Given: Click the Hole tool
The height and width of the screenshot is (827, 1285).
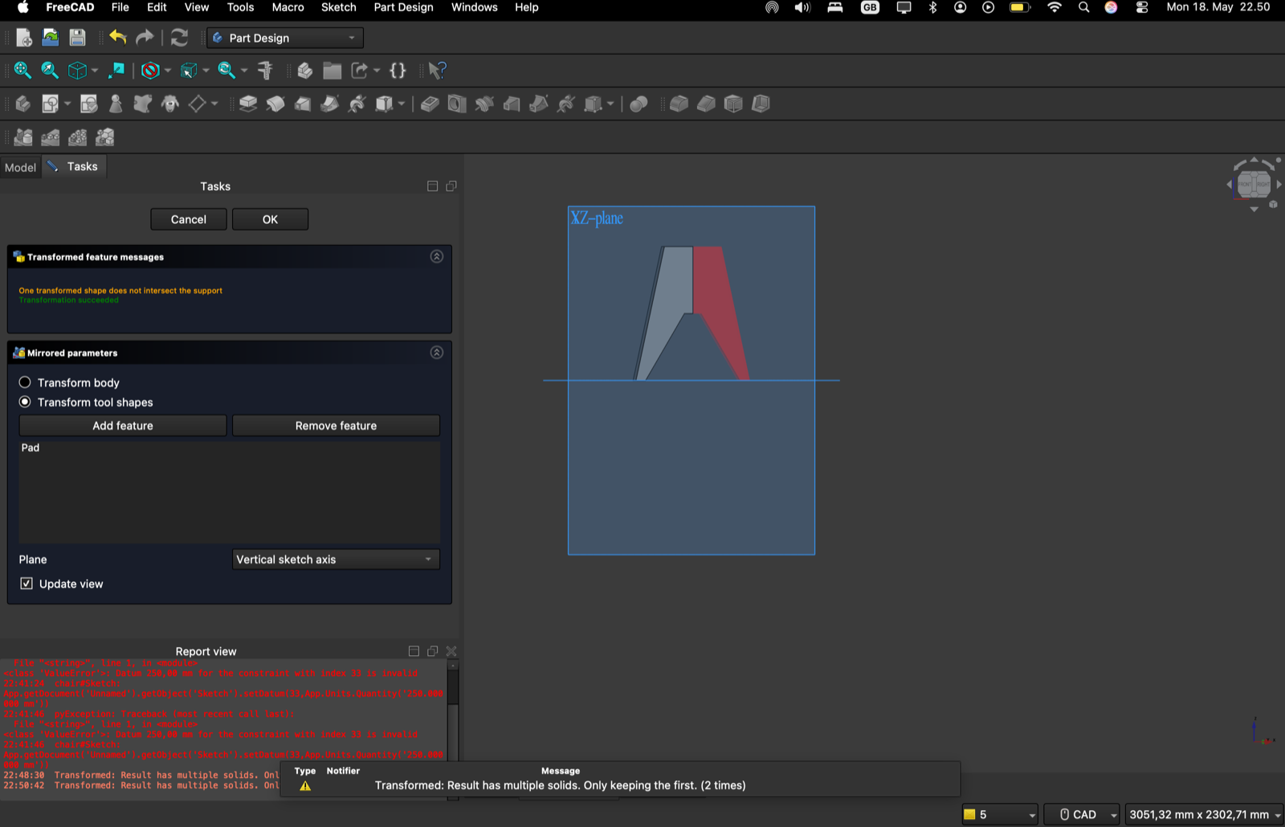Looking at the screenshot, I should click(457, 104).
